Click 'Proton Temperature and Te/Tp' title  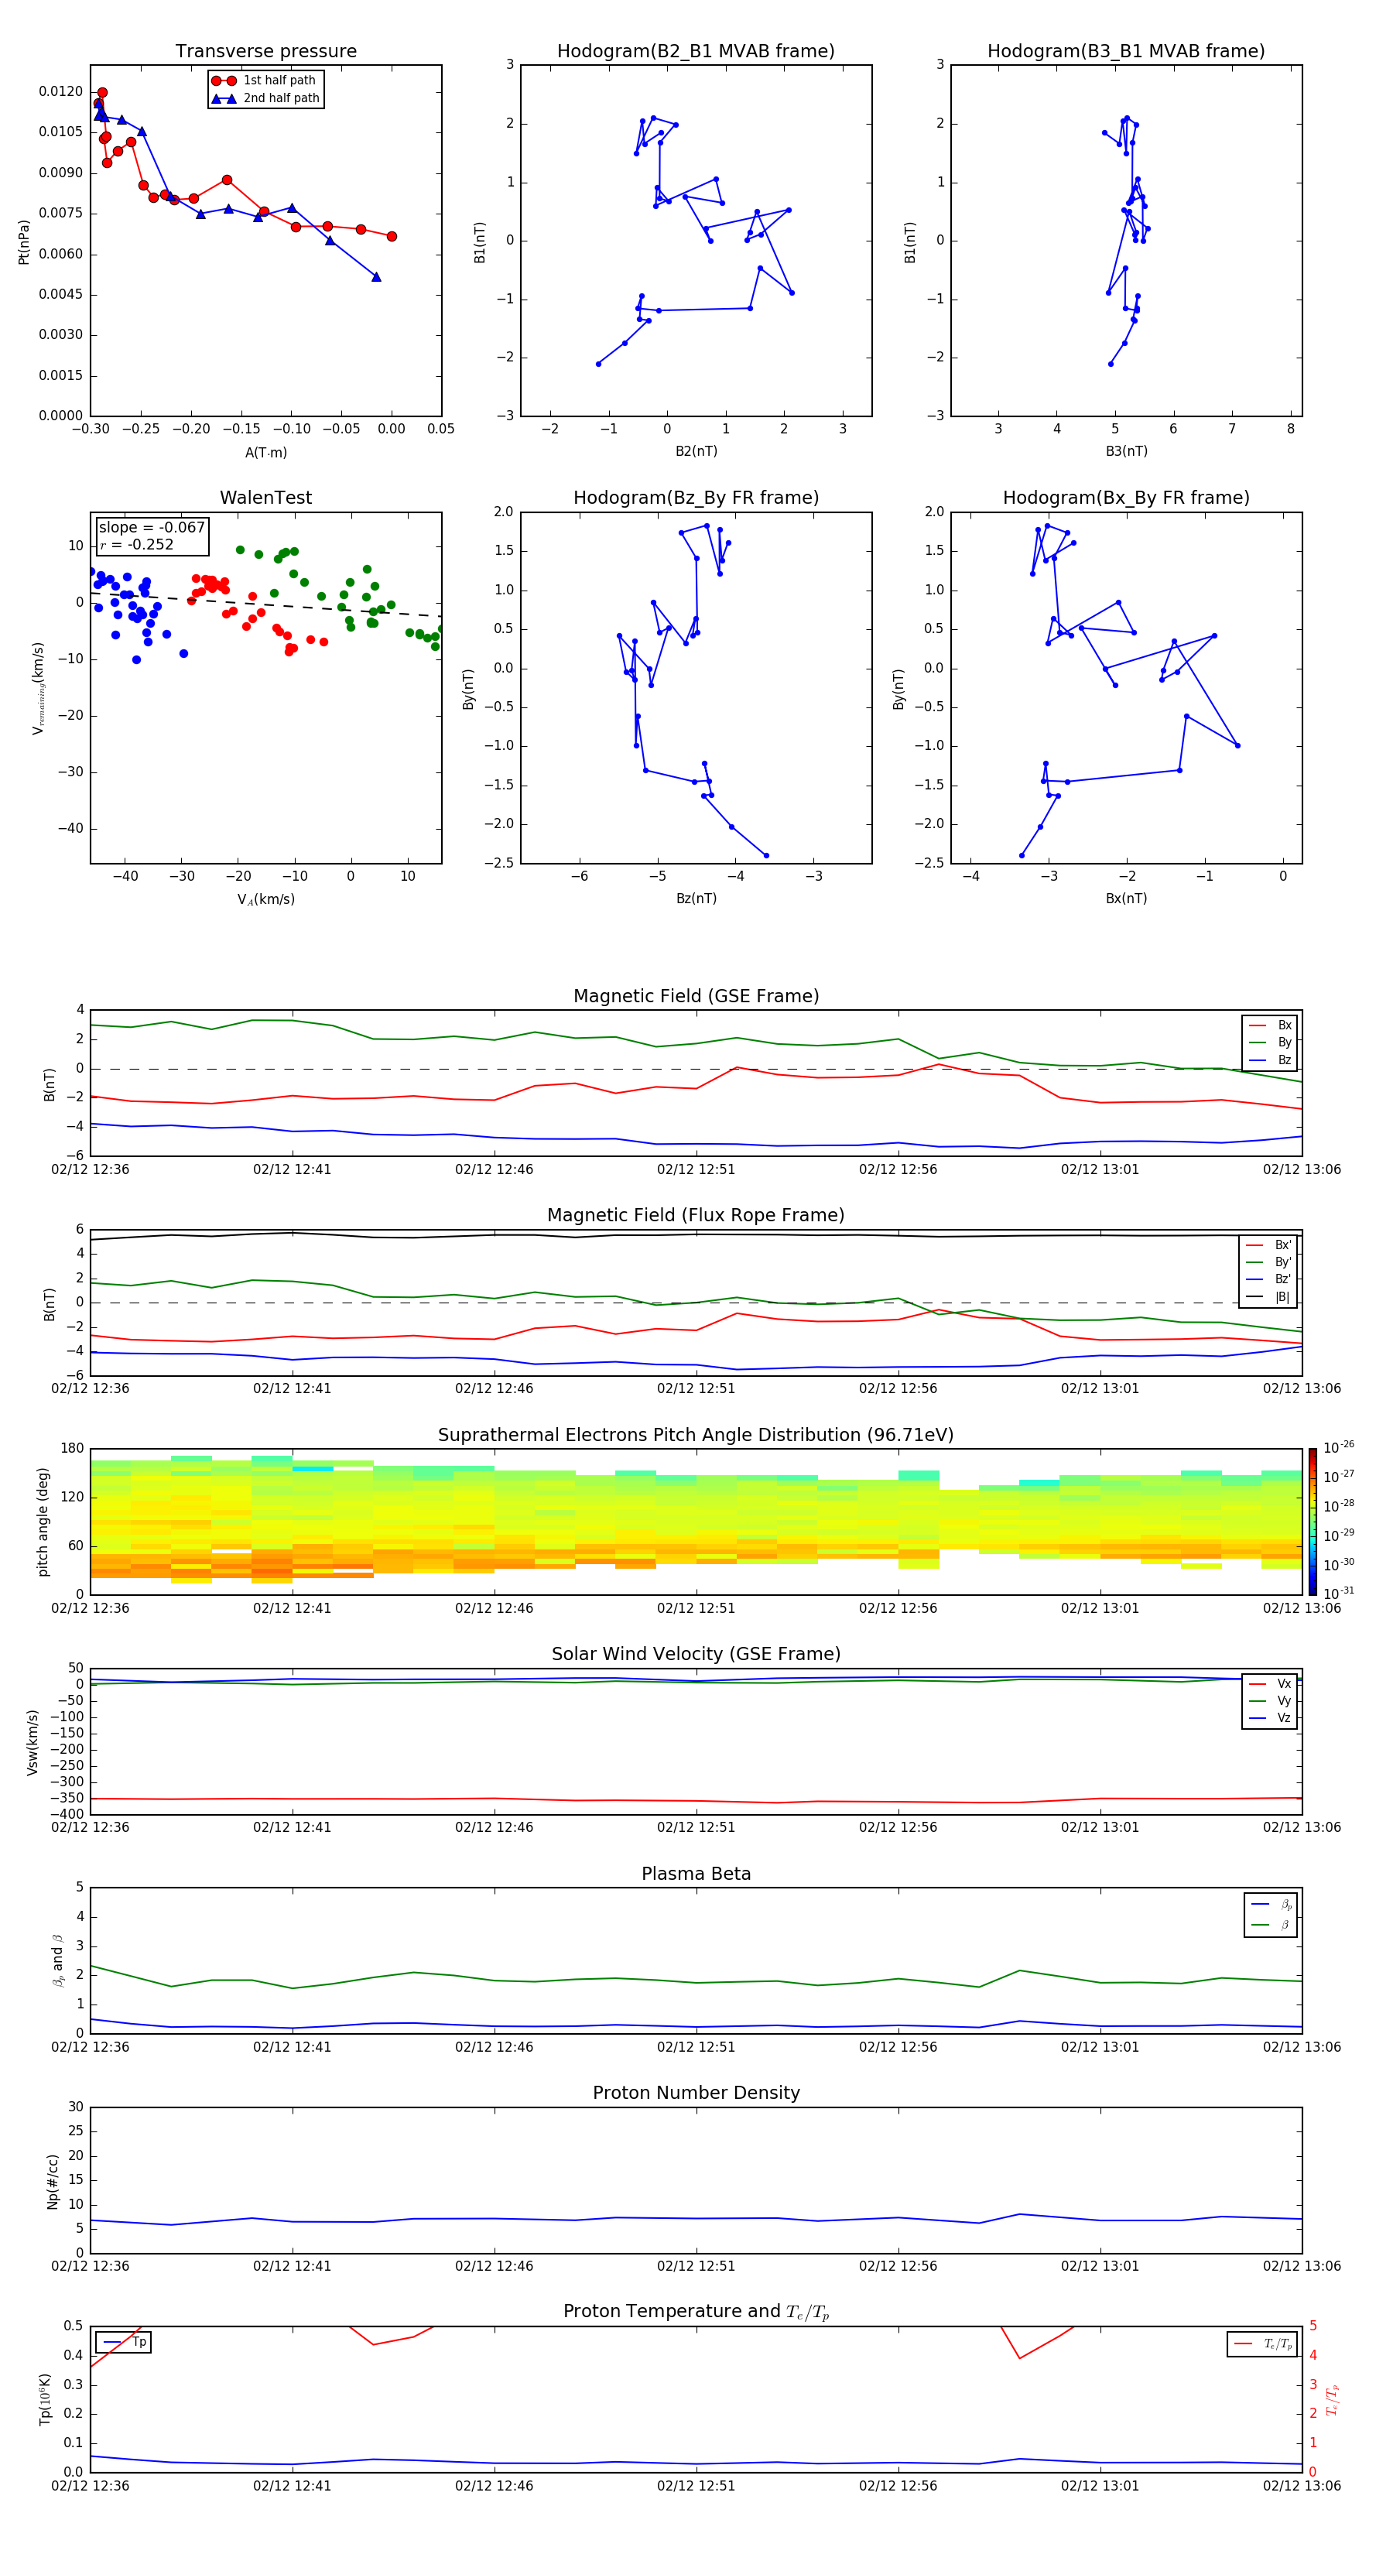[696, 2312]
